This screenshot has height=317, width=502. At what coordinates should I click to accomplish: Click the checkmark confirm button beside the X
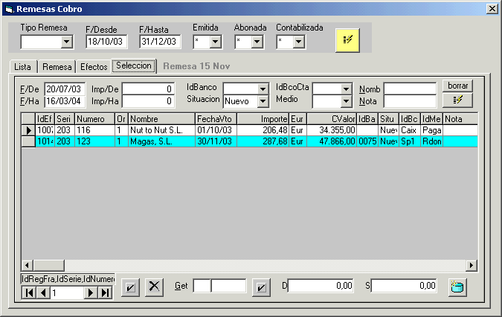tap(129, 288)
